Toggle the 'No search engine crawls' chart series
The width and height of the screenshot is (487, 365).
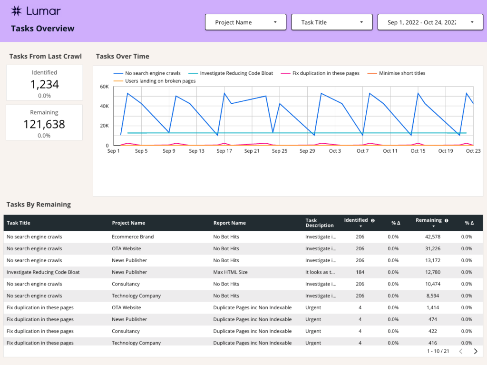tap(152, 73)
